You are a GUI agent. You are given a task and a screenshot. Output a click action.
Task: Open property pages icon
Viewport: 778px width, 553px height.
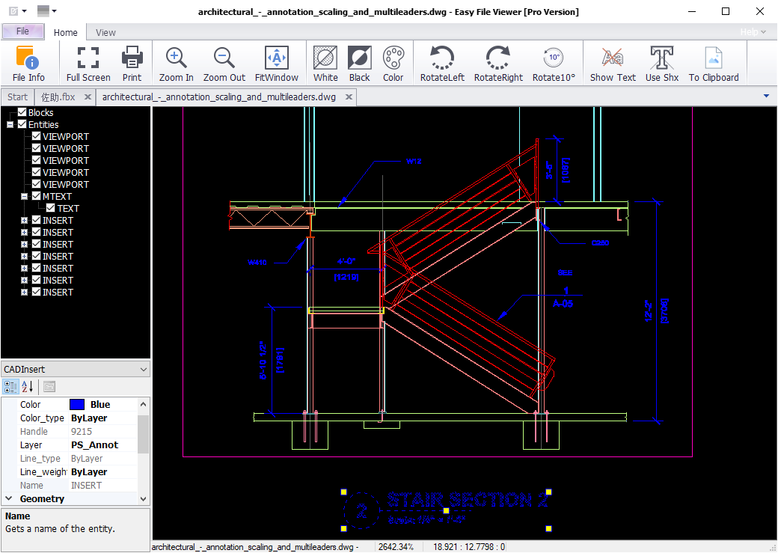pos(49,386)
